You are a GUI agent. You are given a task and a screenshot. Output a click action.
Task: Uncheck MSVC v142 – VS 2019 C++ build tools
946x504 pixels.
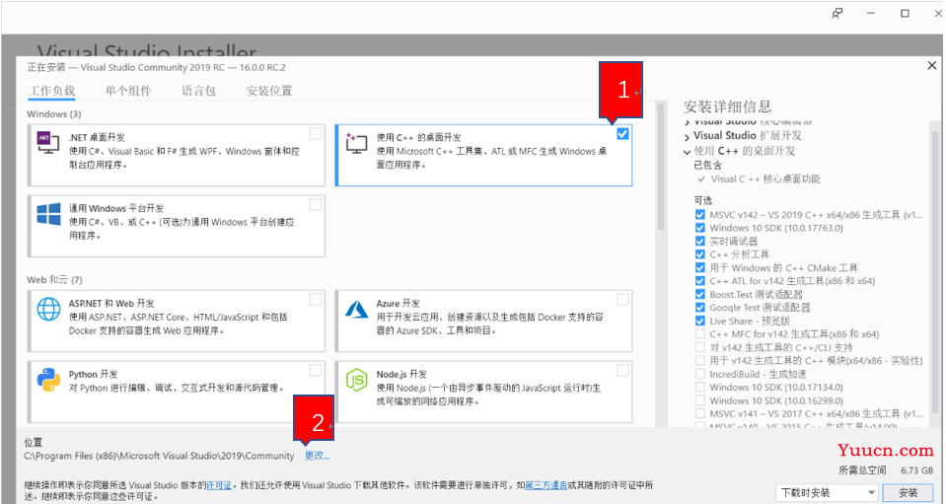pos(699,215)
